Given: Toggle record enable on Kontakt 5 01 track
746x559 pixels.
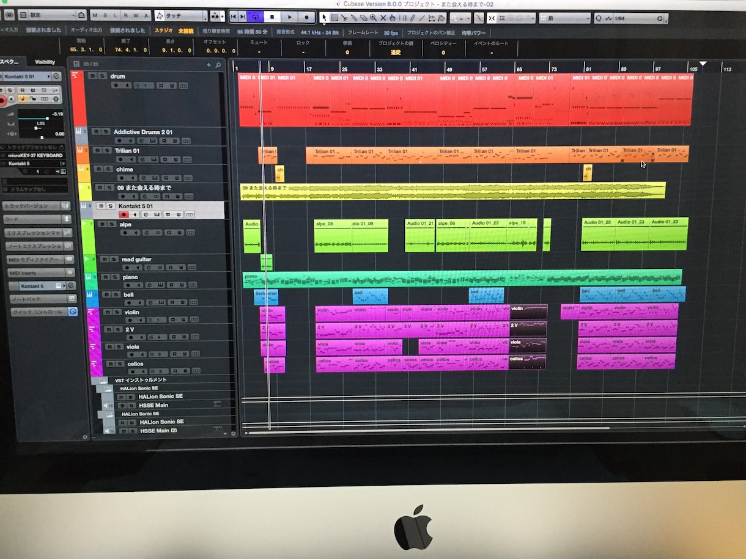Looking at the screenshot, I should (125, 214).
